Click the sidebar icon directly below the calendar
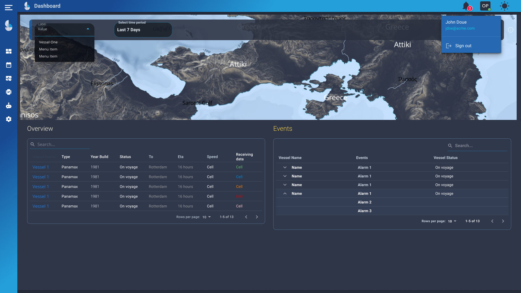This screenshot has height=293, width=521. [x=9, y=78]
